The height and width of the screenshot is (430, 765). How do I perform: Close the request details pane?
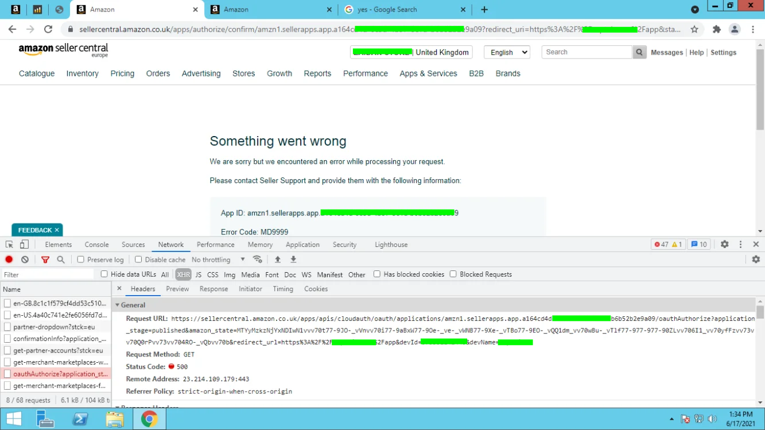119,289
